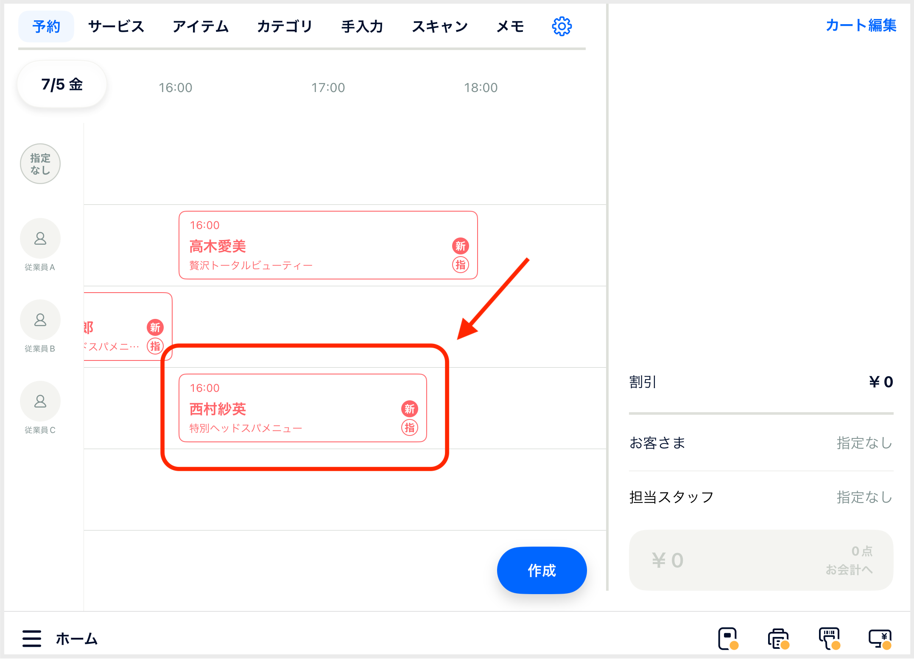Open the 7/5 金 date picker
Image resolution: width=914 pixels, height=659 pixels.
[62, 84]
